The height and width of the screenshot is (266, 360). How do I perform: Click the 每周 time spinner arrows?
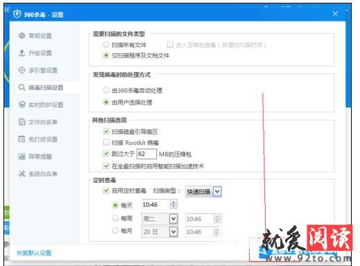(x=217, y=219)
